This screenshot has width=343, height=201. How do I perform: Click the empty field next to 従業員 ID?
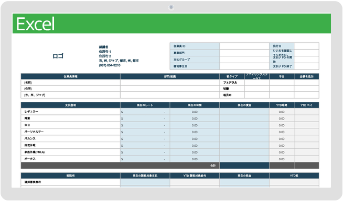[244, 46]
